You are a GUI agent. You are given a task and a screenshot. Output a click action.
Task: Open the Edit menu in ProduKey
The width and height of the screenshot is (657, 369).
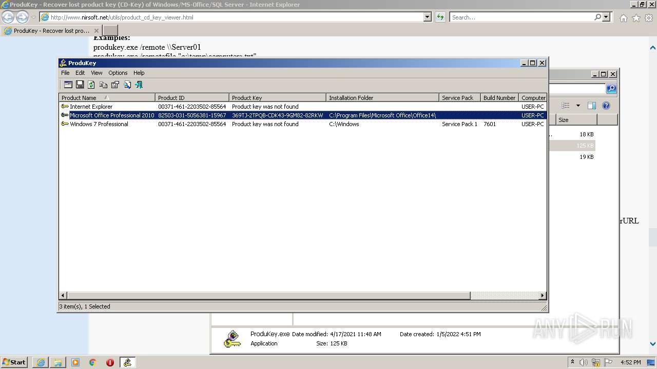[x=80, y=73]
